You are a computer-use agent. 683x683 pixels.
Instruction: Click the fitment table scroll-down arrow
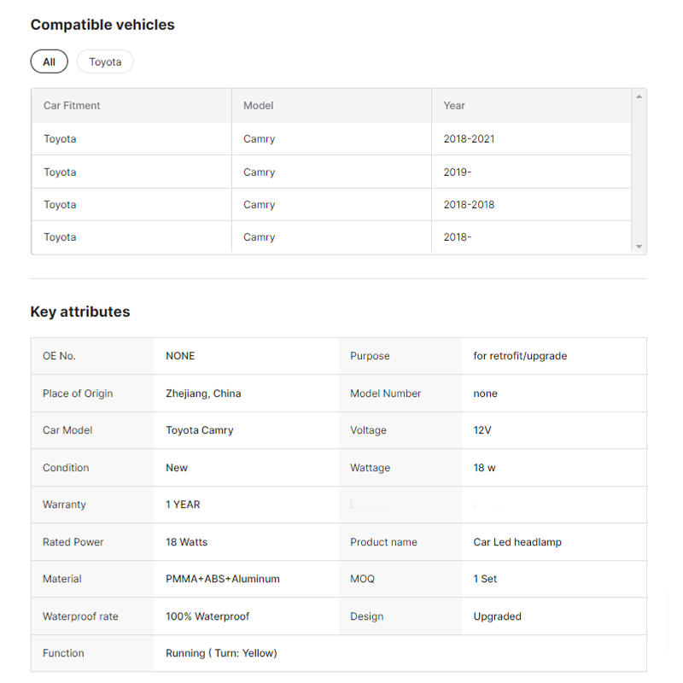pyautogui.click(x=639, y=246)
